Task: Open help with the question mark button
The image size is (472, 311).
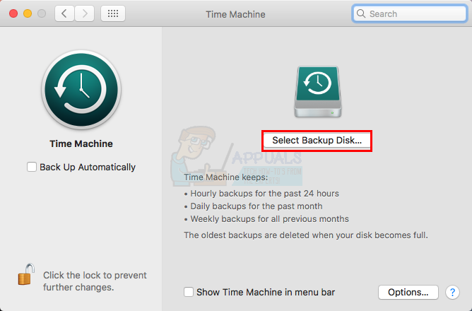Action: click(453, 292)
